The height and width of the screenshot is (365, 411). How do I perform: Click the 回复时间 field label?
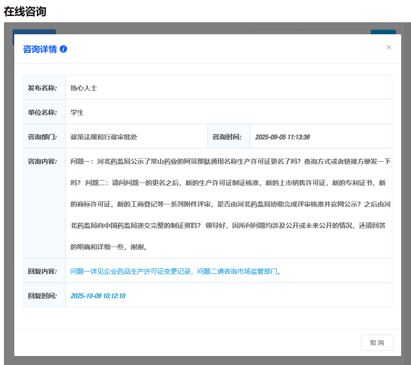43,296
